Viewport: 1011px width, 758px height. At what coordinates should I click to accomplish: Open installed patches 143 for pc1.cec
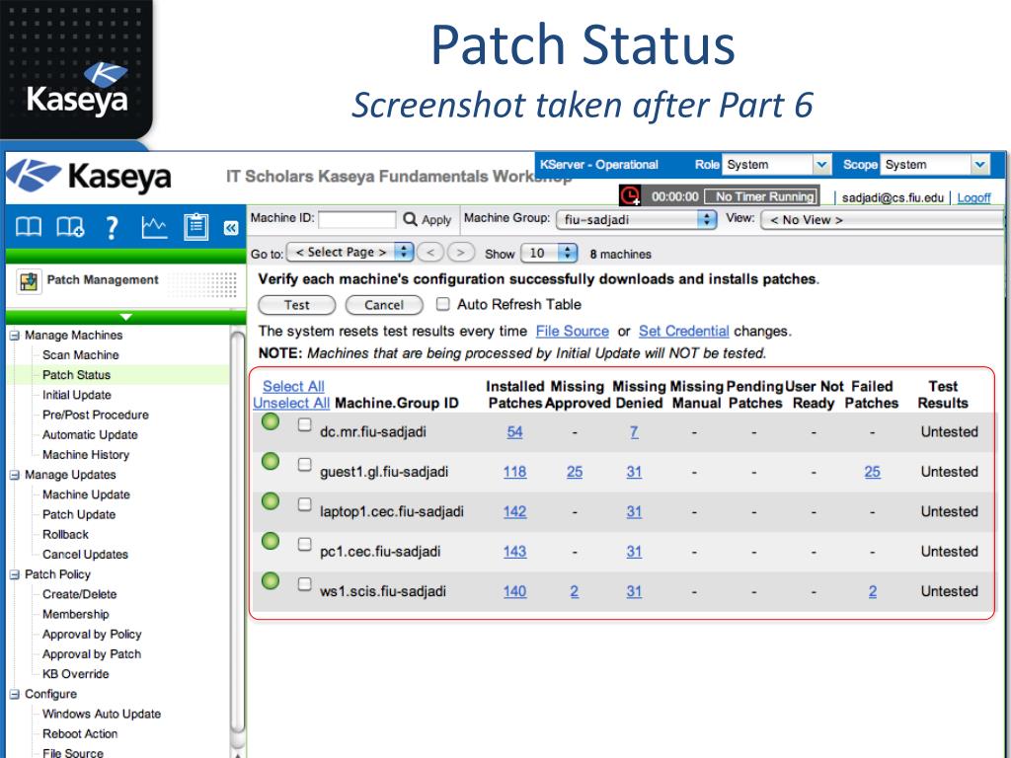coord(514,552)
